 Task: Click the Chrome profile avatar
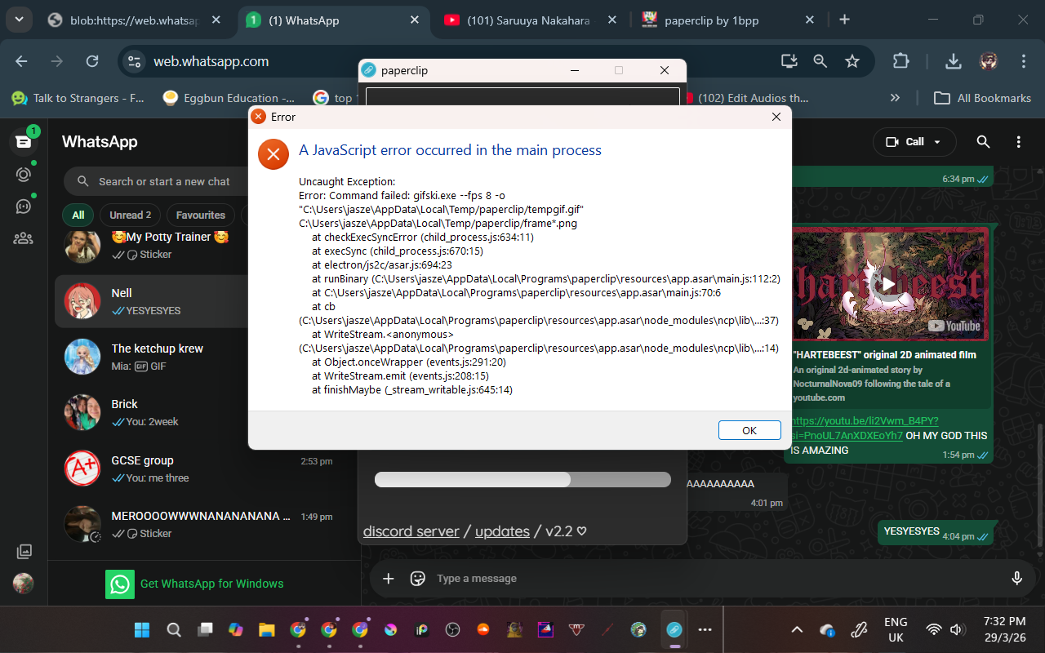(989, 61)
